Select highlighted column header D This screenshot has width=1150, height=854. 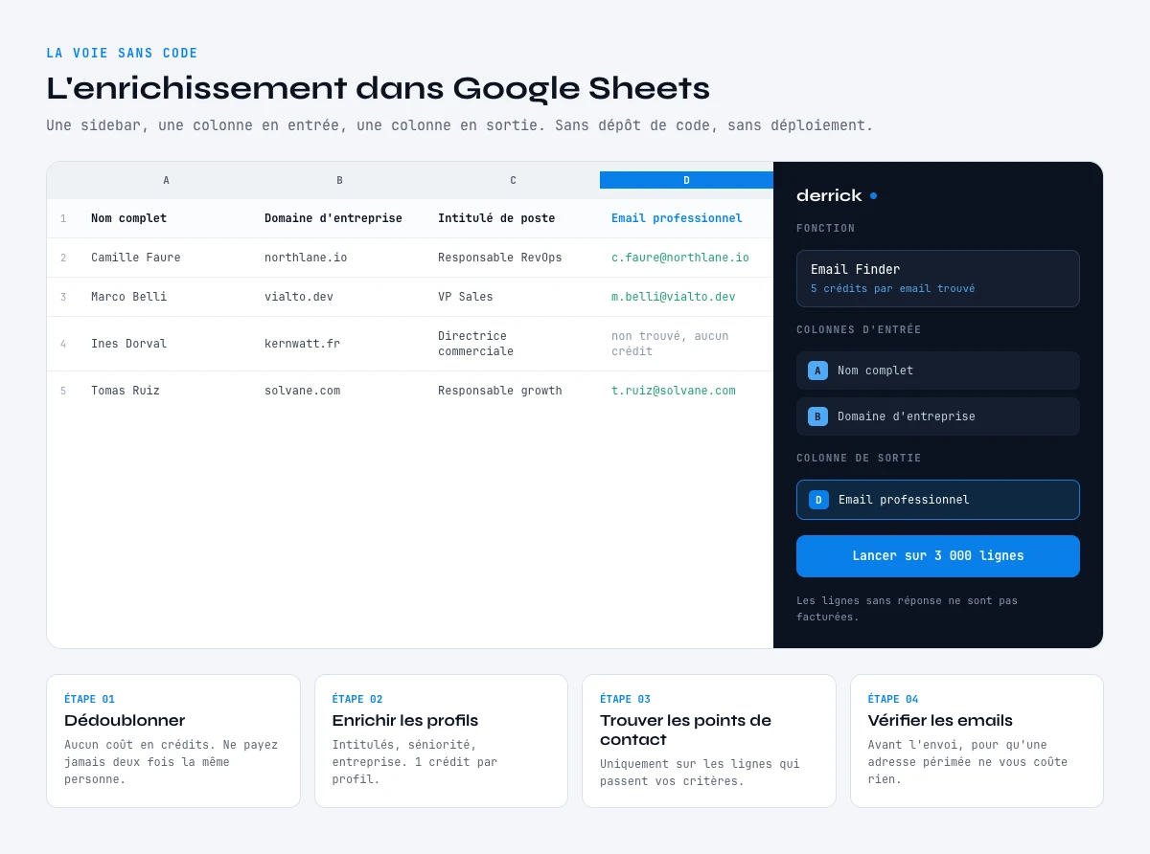pyautogui.click(x=686, y=180)
